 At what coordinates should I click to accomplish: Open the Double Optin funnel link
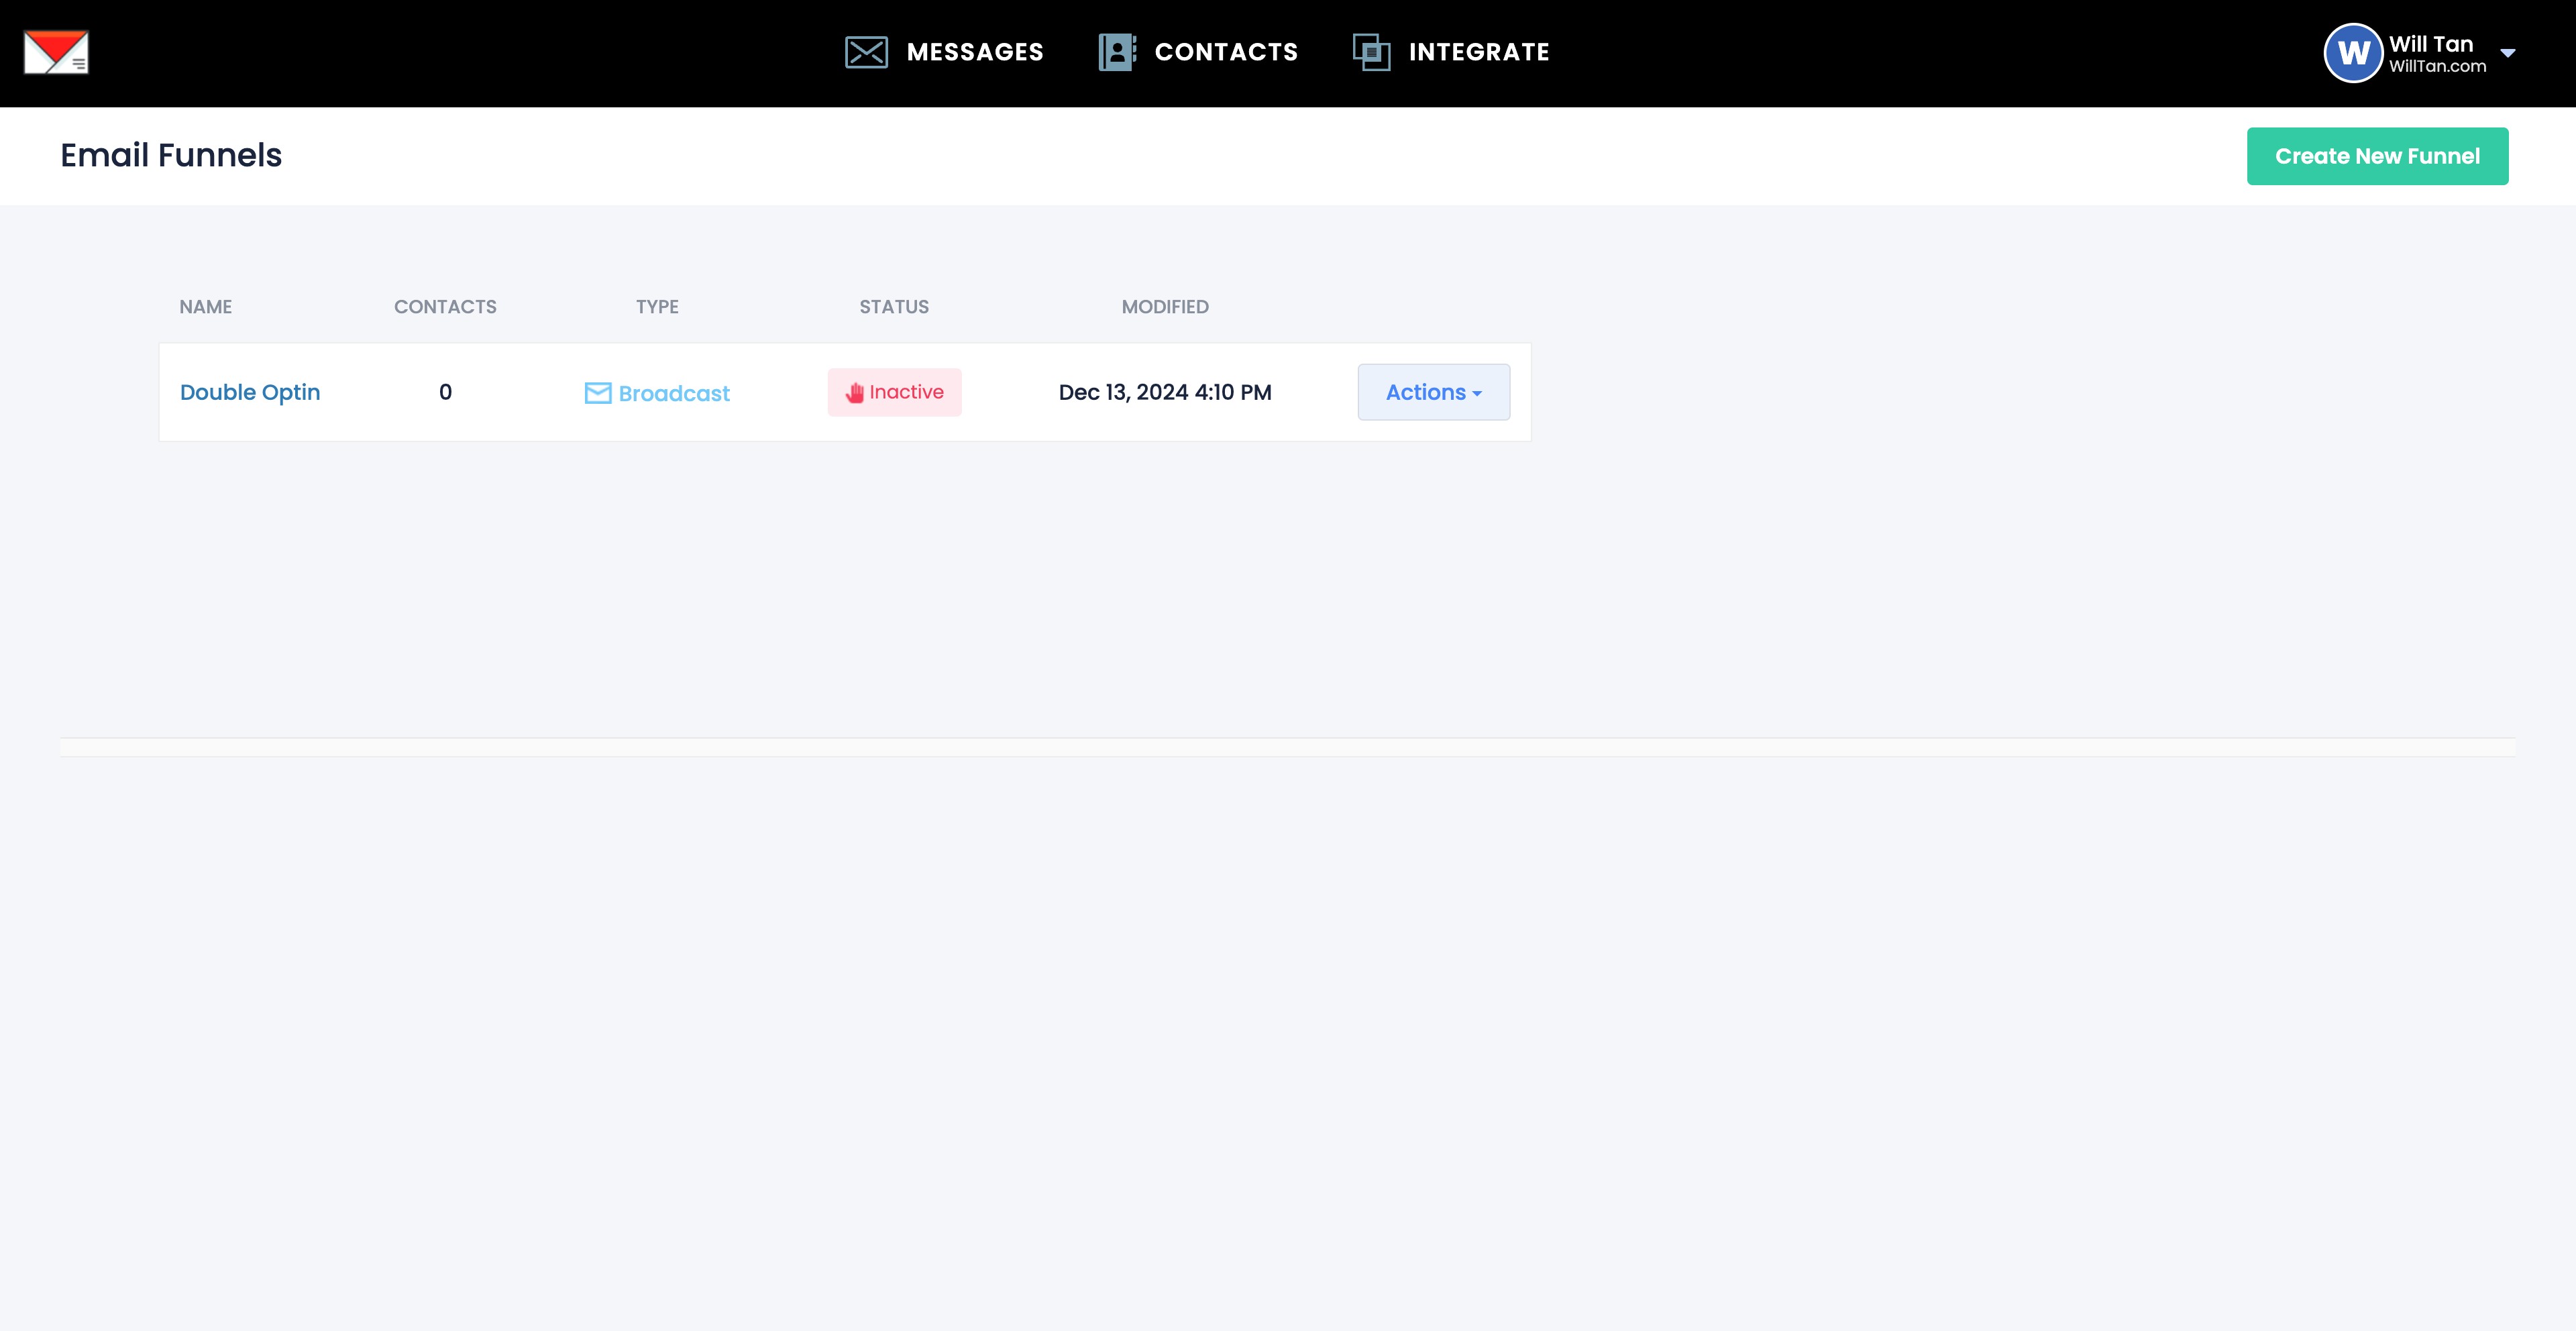[250, 392]
